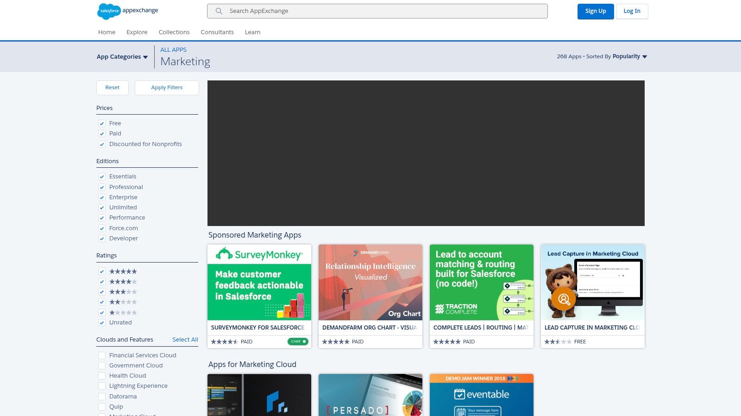This screenshot has width=741, height=416.
Task: Open the Persado app thumbnail
Action: 370,395
